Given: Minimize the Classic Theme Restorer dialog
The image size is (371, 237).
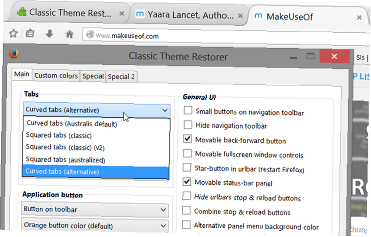Looking at the screenshot, I should (x=293, y=58).
